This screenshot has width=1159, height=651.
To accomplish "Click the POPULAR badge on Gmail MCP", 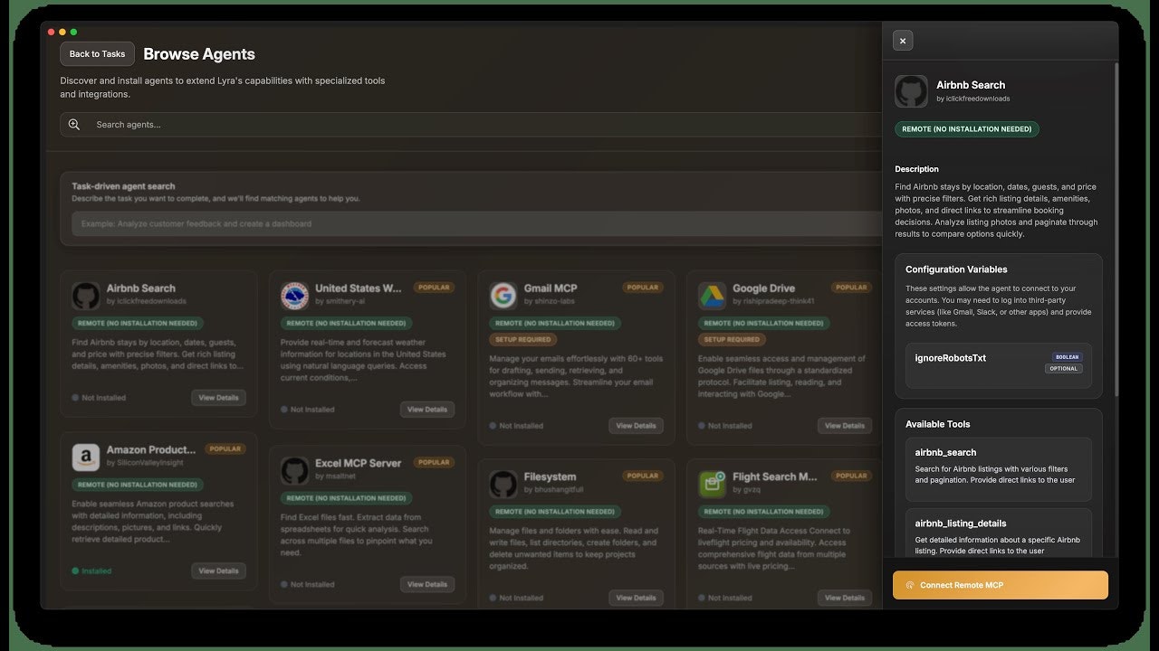I will coord(642,288).
